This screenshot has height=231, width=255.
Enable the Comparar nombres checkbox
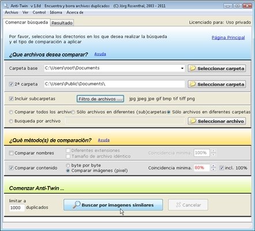coord(11,153)
